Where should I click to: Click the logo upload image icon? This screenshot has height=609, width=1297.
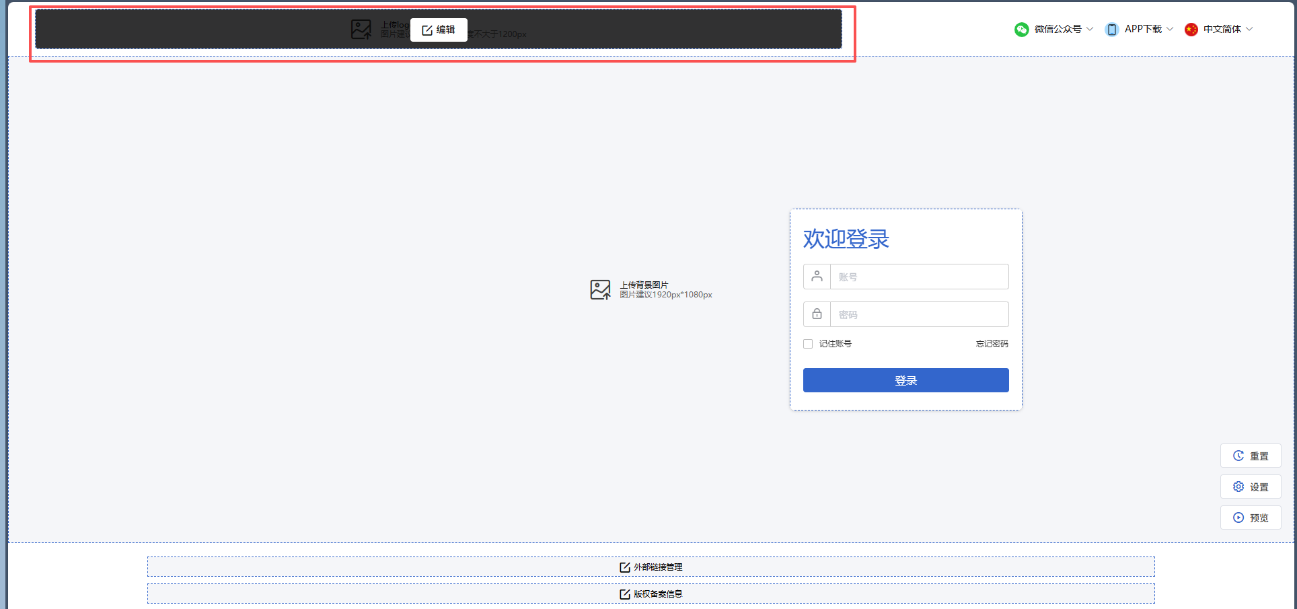point(361,29)
